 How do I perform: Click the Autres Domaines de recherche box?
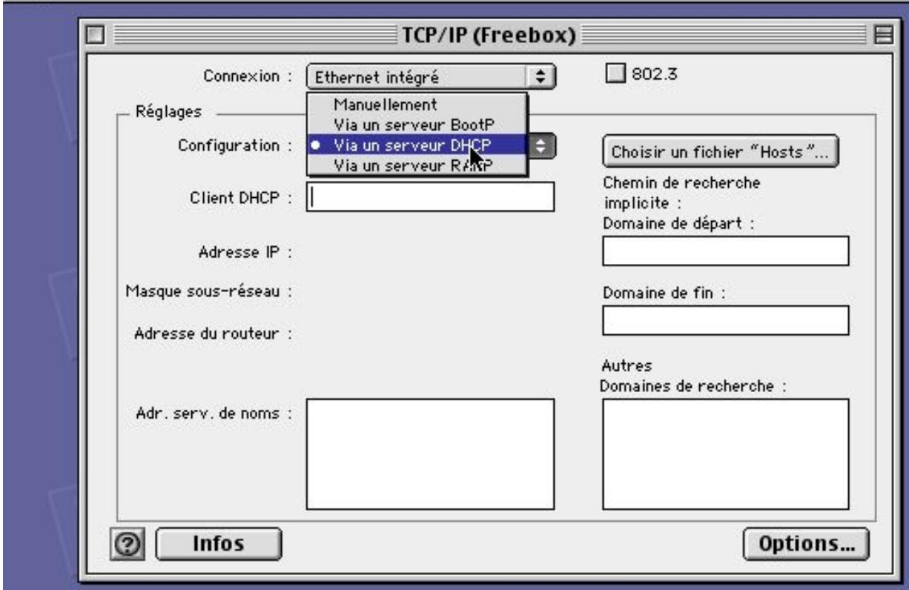[725, 454]
